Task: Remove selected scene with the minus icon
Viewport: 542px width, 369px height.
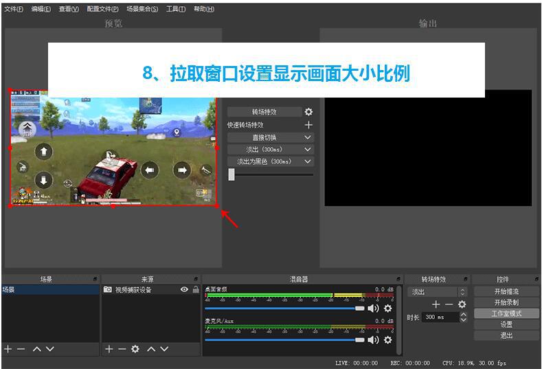Action: (x=21, y=349)
